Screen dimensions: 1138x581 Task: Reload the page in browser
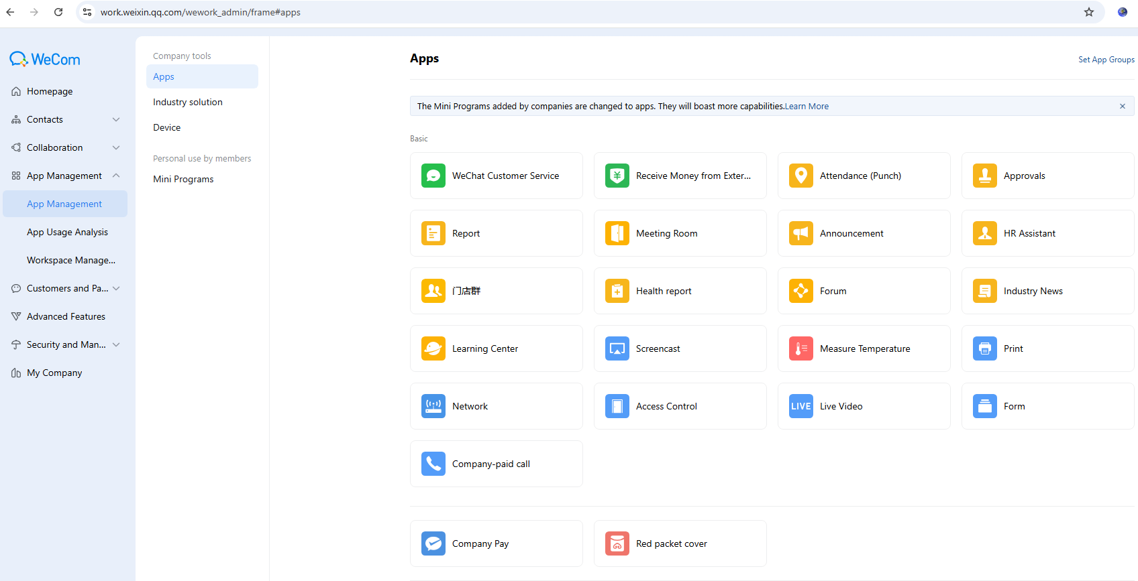tap(58, 12)
